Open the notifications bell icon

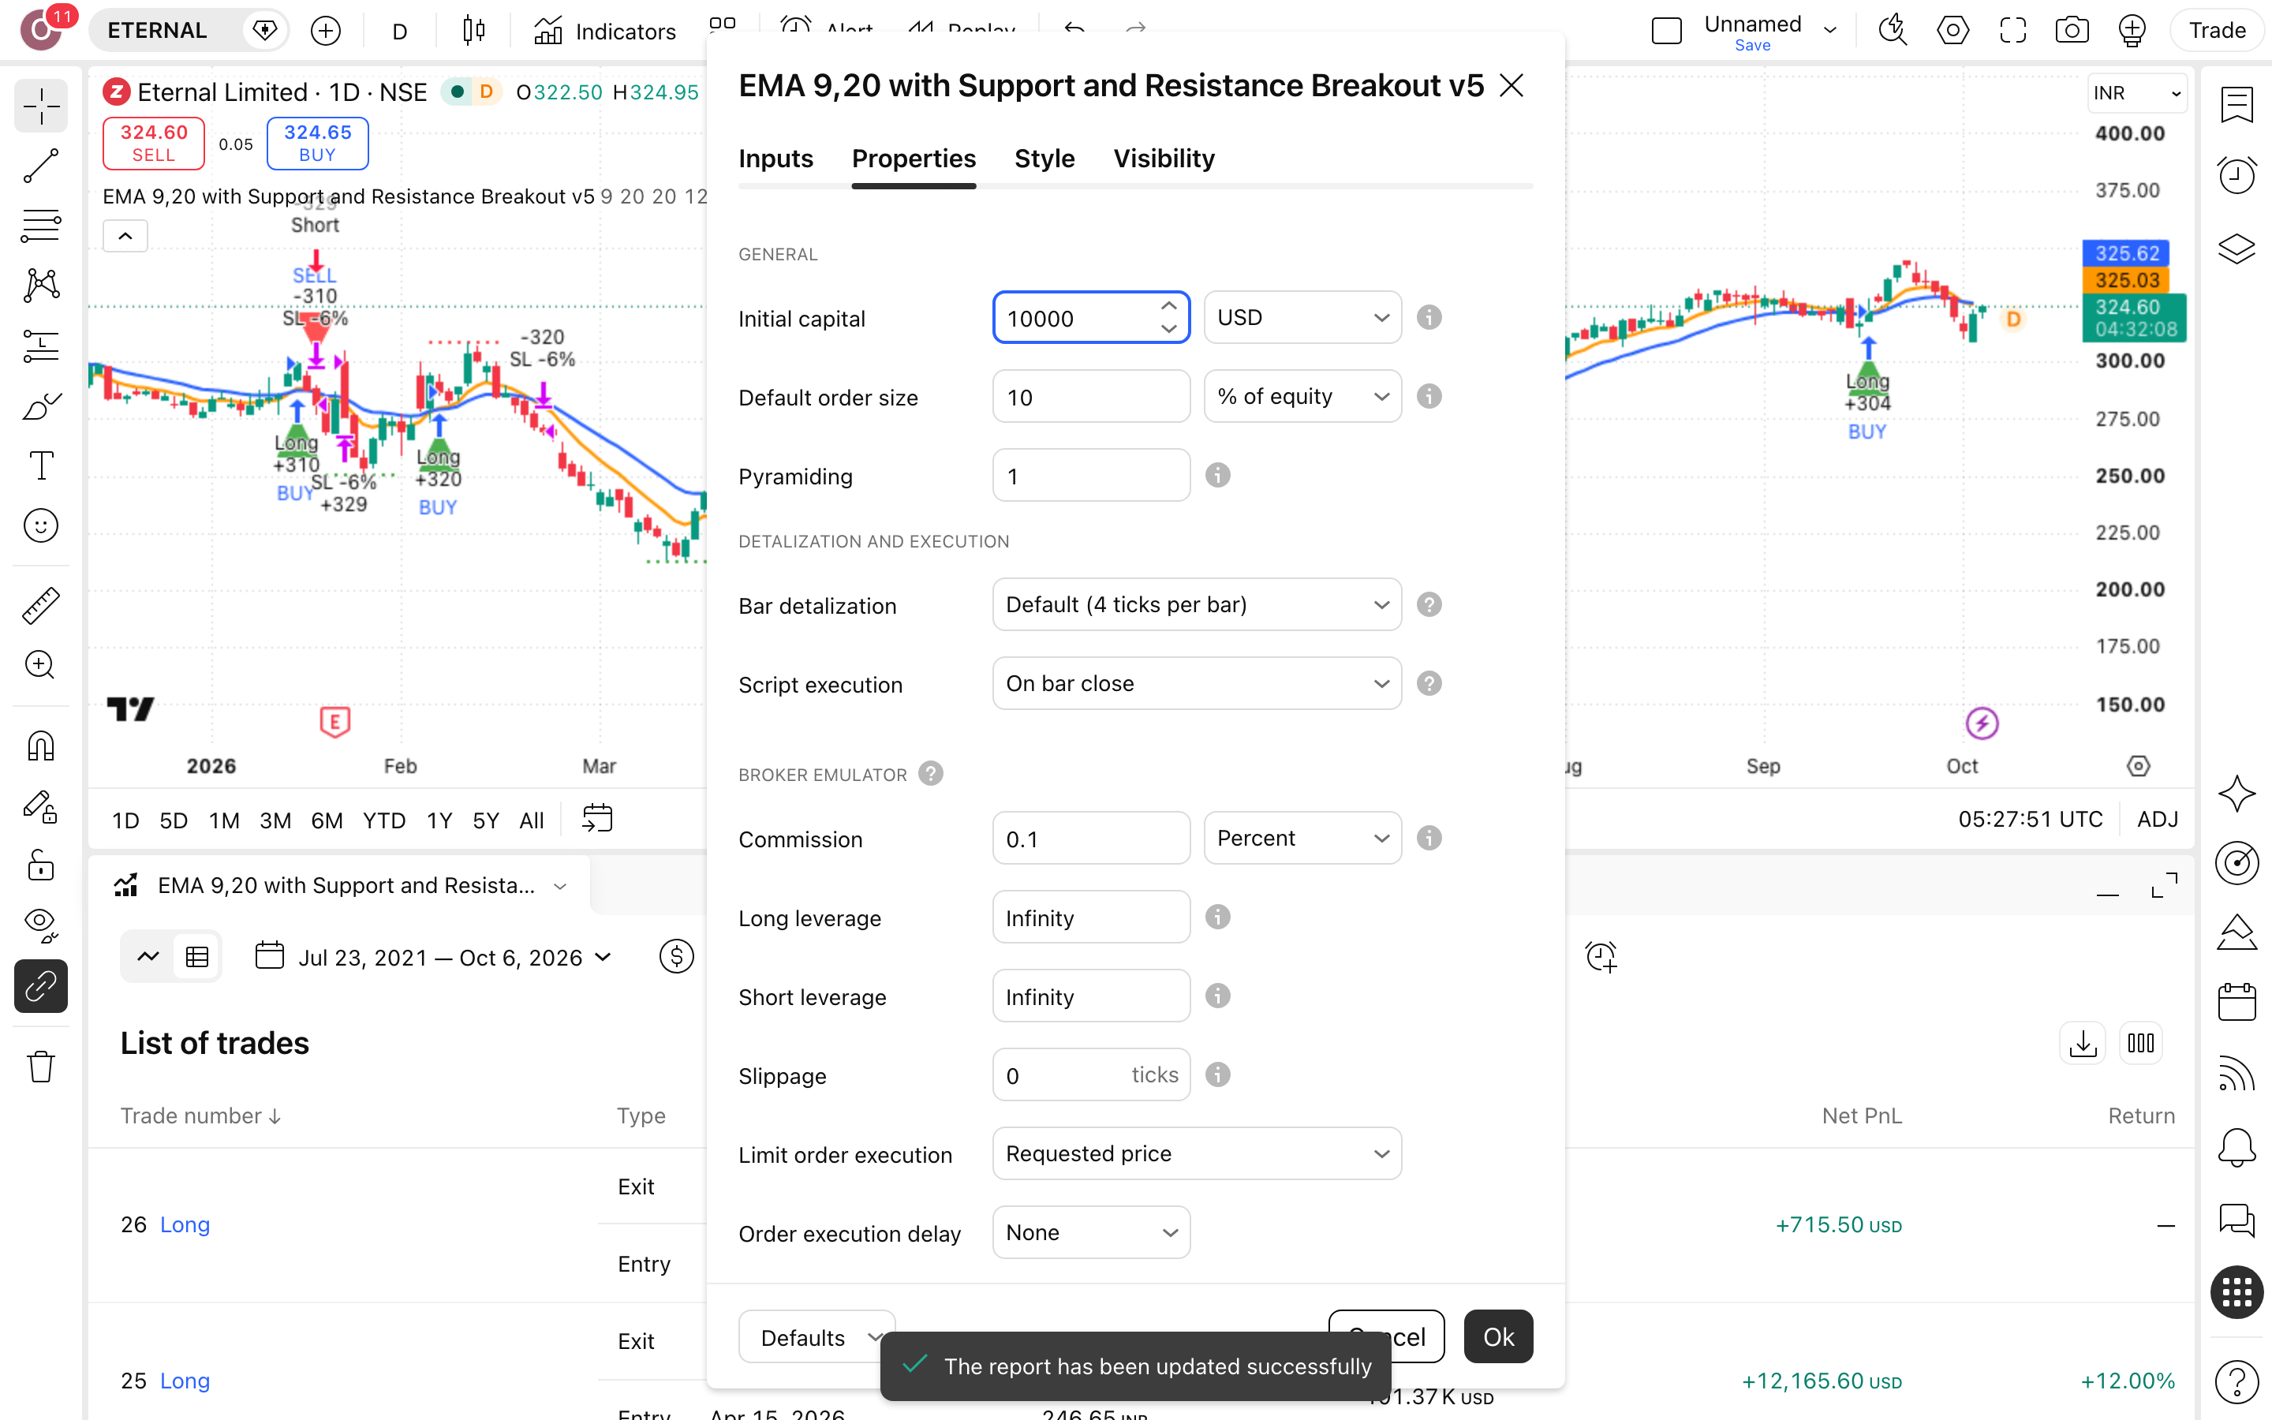point(2237,1148)
